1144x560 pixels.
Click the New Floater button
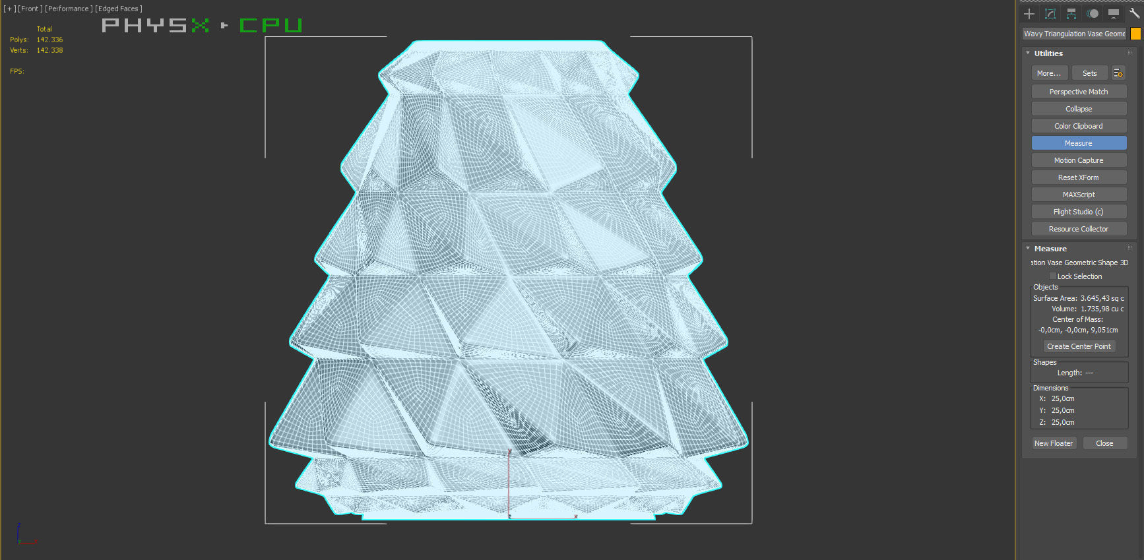tap(1054, 443)
